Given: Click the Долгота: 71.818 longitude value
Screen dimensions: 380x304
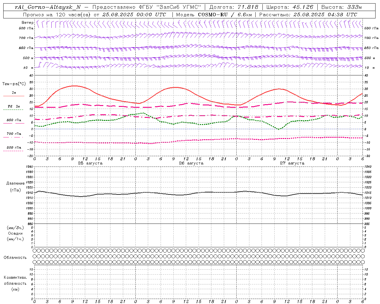Looking at the screenshot, I should 234,7.
